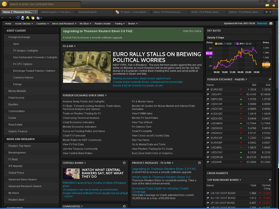Expand the Asset Classes menu
The width and height of the screenshot is (279, 209).
tap(24, 24)
